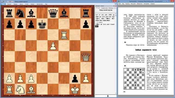Select the white rook on a1
The width and height of the screenshot is (175, 98).
click(x=9, y=89)
